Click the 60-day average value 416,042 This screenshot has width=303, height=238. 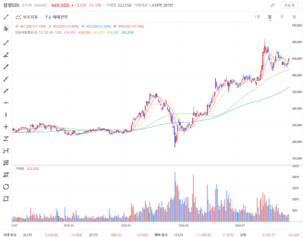pos(113,32)
